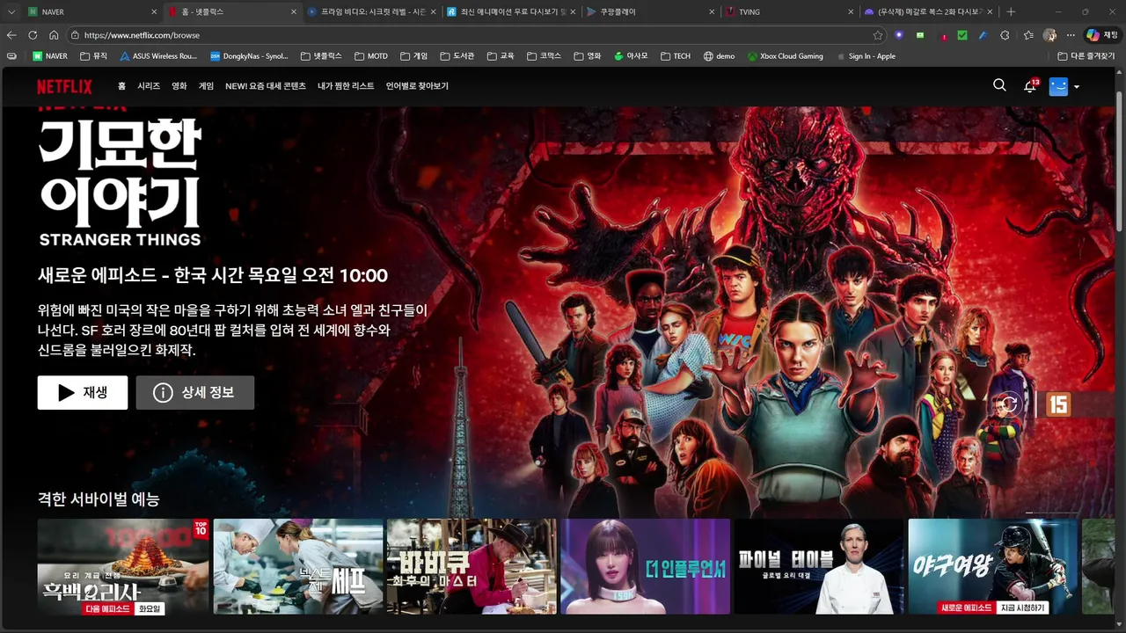
Task: Open the 코믹스 bookmark folder
Action: coord(544,56)
